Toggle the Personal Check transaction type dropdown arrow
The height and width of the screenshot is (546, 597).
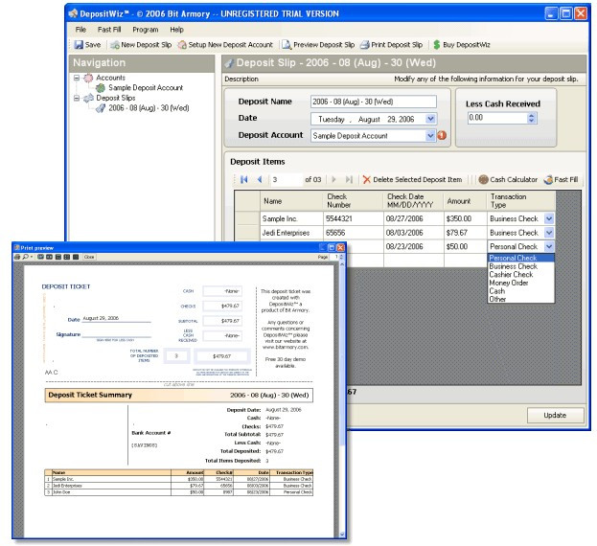tap(549, 246)
